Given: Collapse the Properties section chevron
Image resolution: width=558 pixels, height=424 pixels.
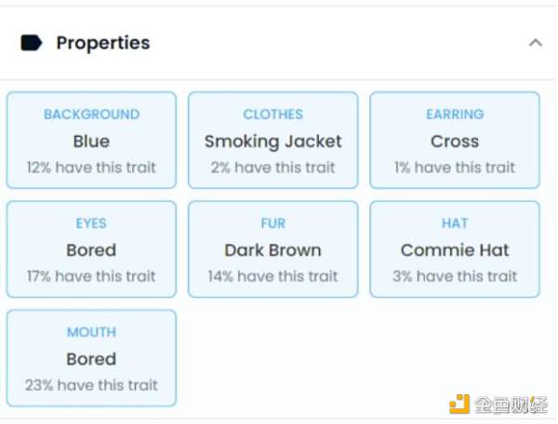Looking at the screenshot, I should [x=535, y=43].
